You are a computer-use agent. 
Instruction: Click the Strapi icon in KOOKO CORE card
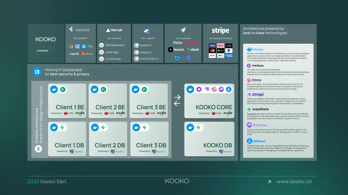(x=207, y=89)
